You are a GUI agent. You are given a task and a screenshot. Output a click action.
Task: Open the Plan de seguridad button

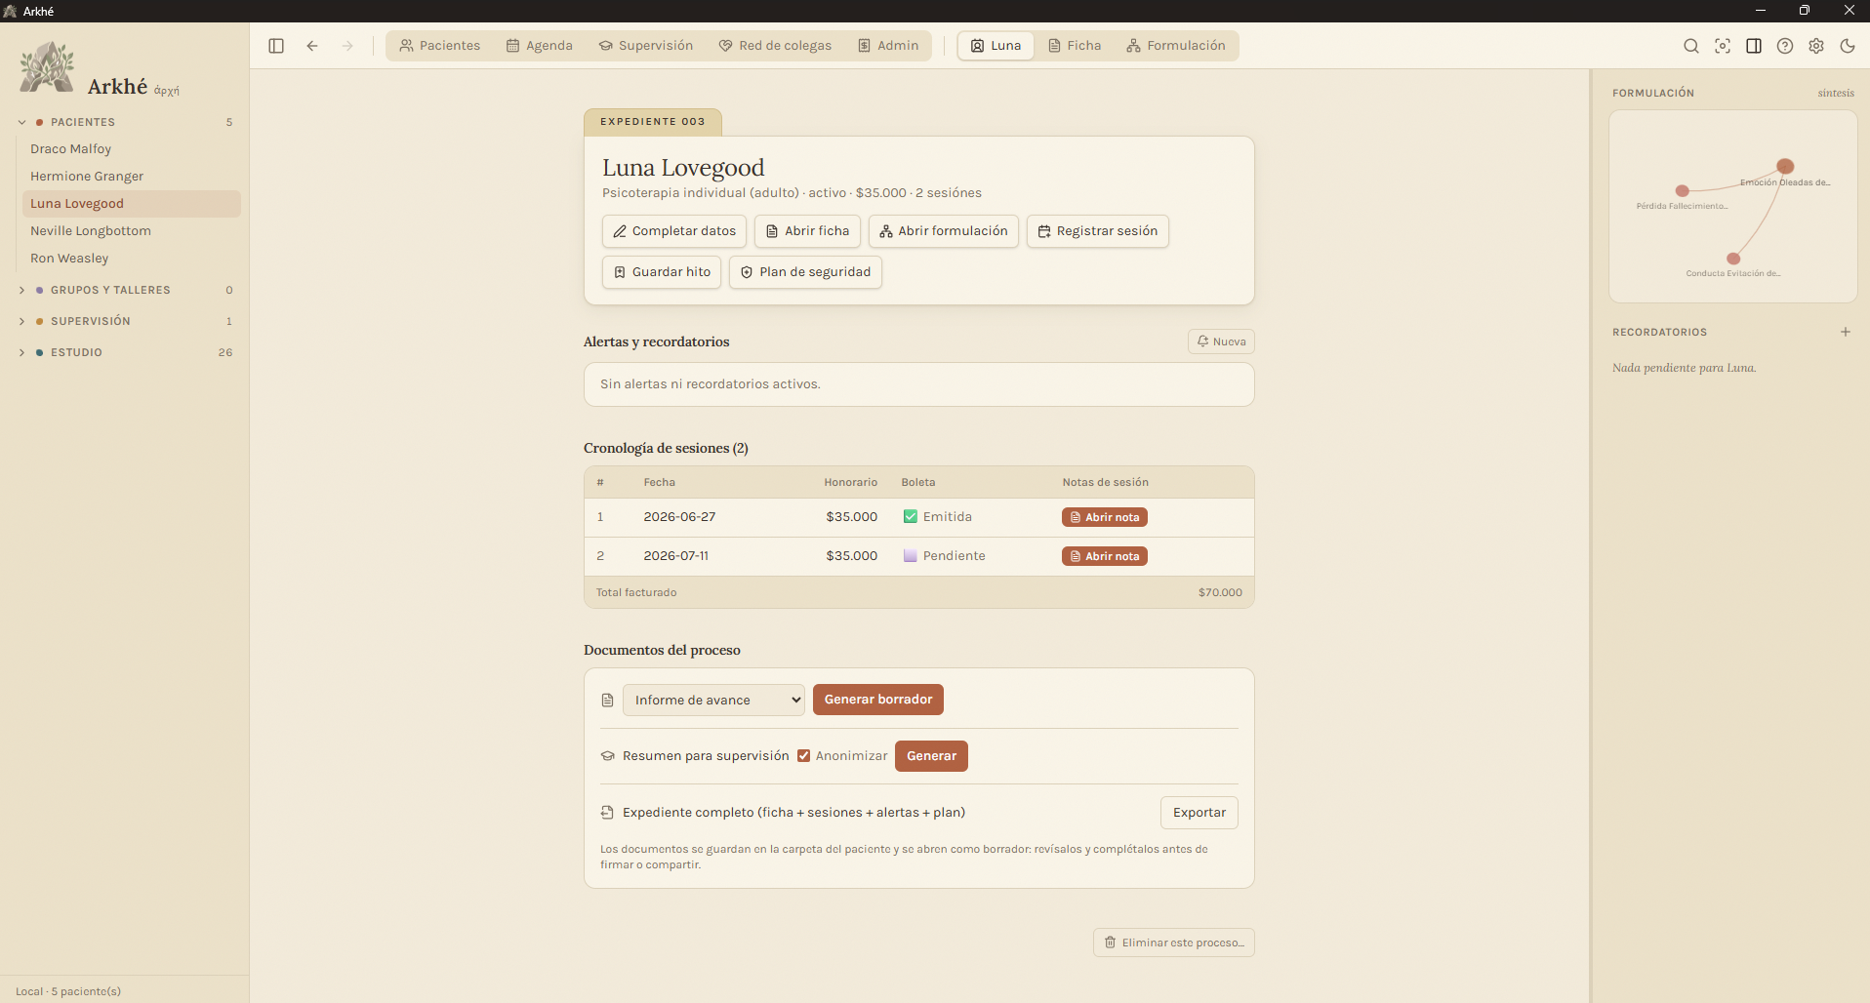pos(805,272)
